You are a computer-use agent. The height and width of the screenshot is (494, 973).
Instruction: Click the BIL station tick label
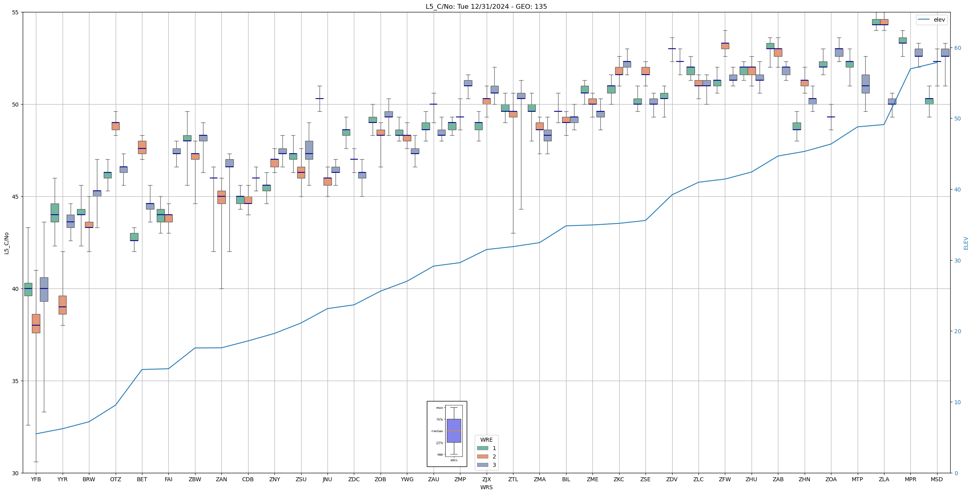click(566, 479)
